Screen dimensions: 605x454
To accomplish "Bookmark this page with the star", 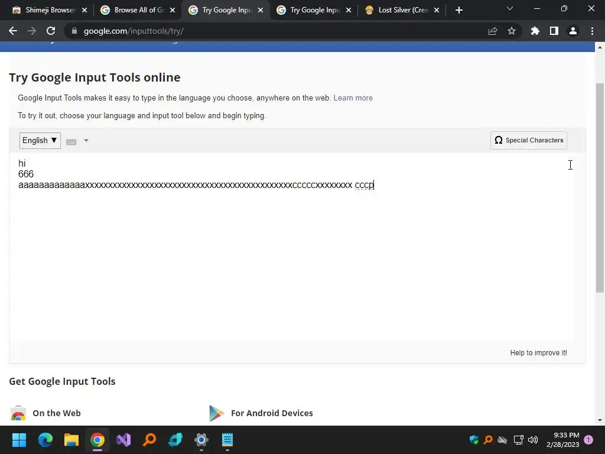I will coord(512,31).
